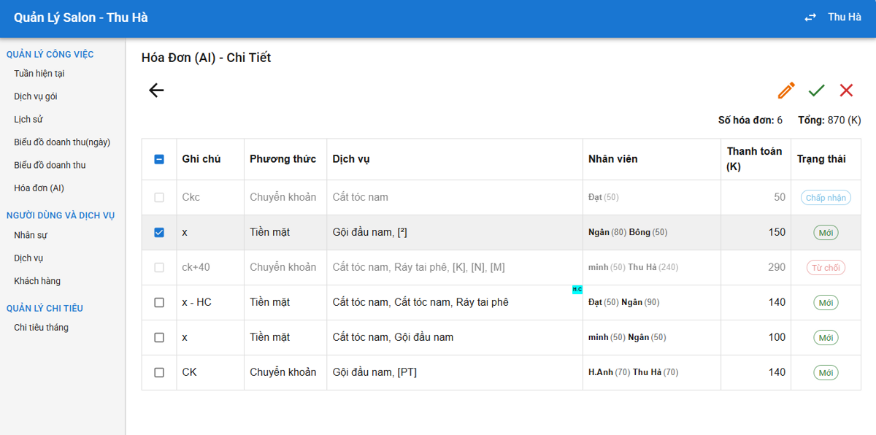Click the switch-user arrows icon in the header

[810, 18]
